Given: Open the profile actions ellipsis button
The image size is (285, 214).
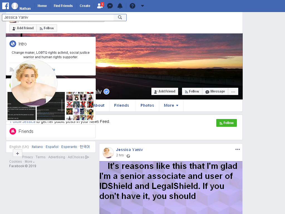Looking at the screenshot, I should (233, 91).
